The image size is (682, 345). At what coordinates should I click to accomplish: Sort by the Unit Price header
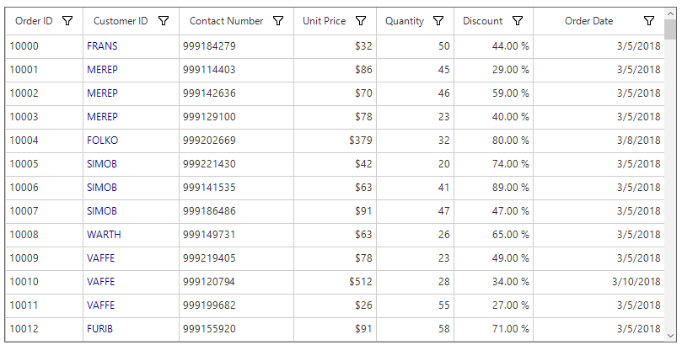324,21
